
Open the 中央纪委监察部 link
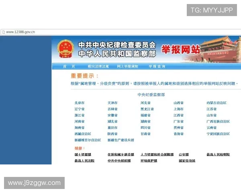click(x=151, y=94)
